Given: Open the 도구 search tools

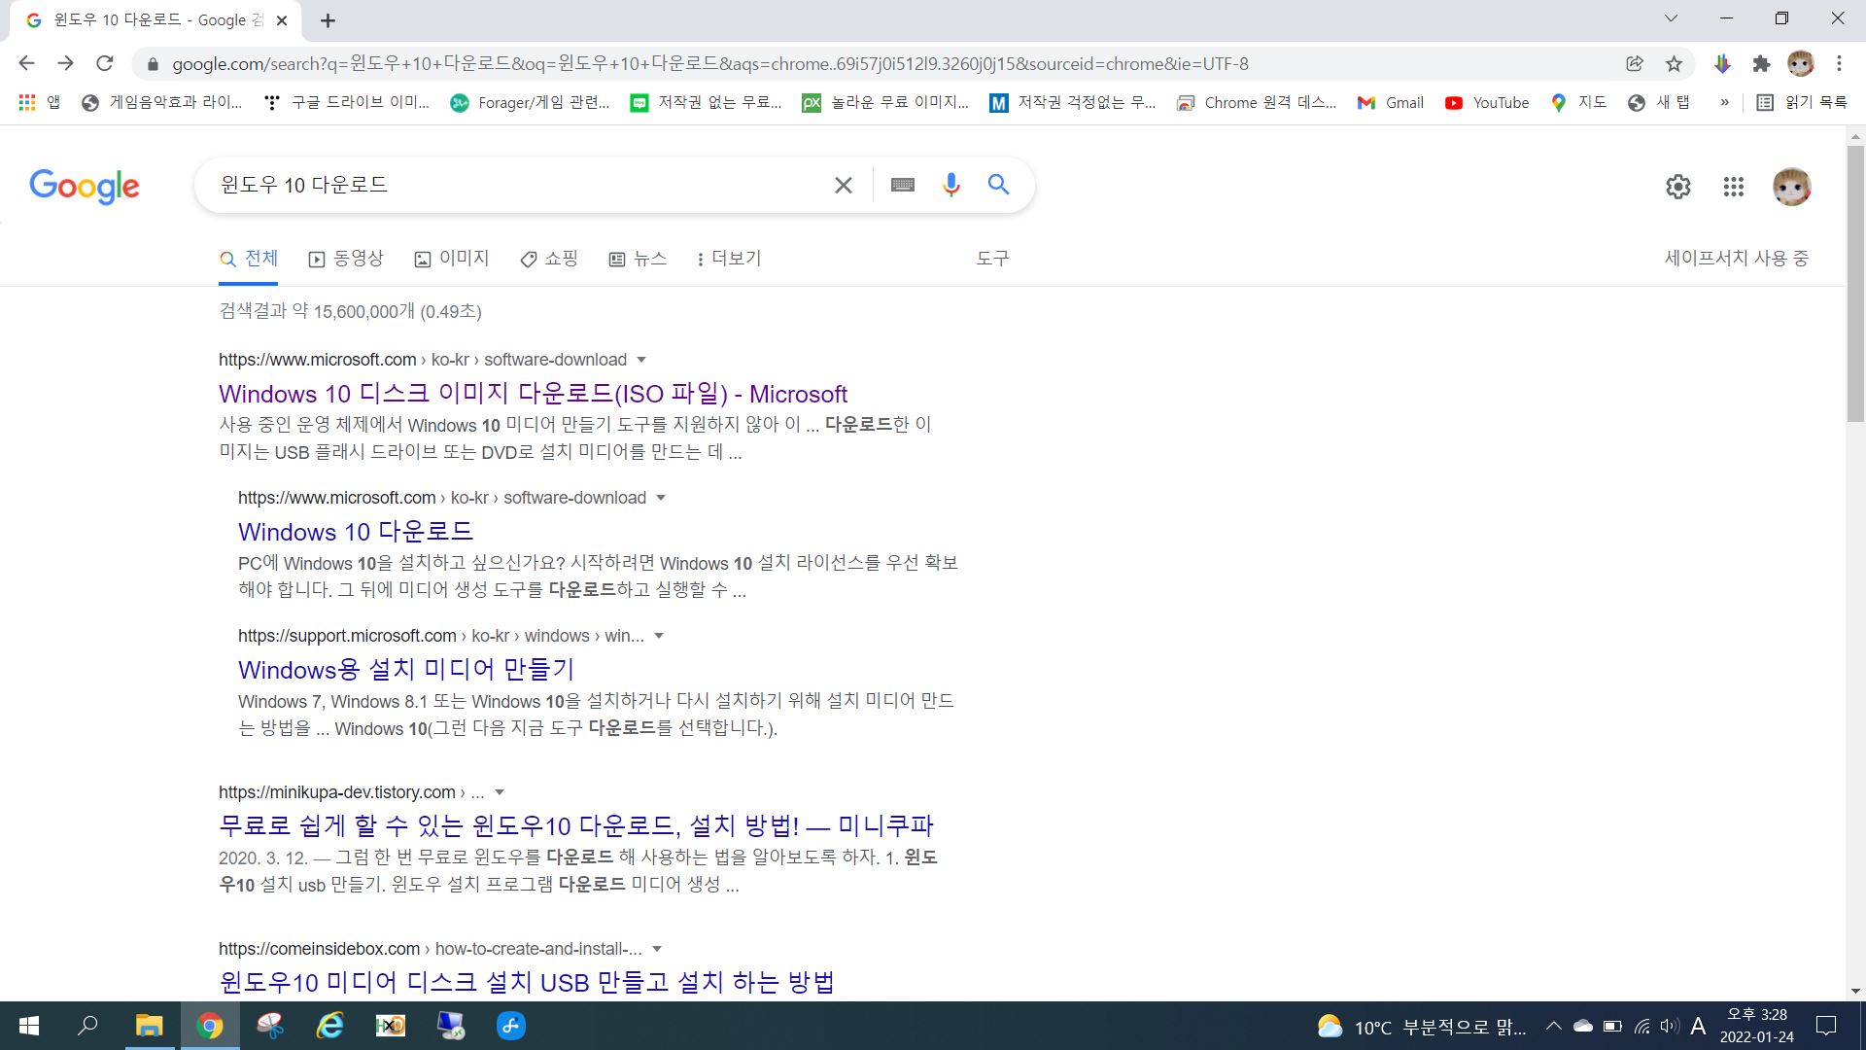Looking at the screenshot, I should tap(992, 259).
